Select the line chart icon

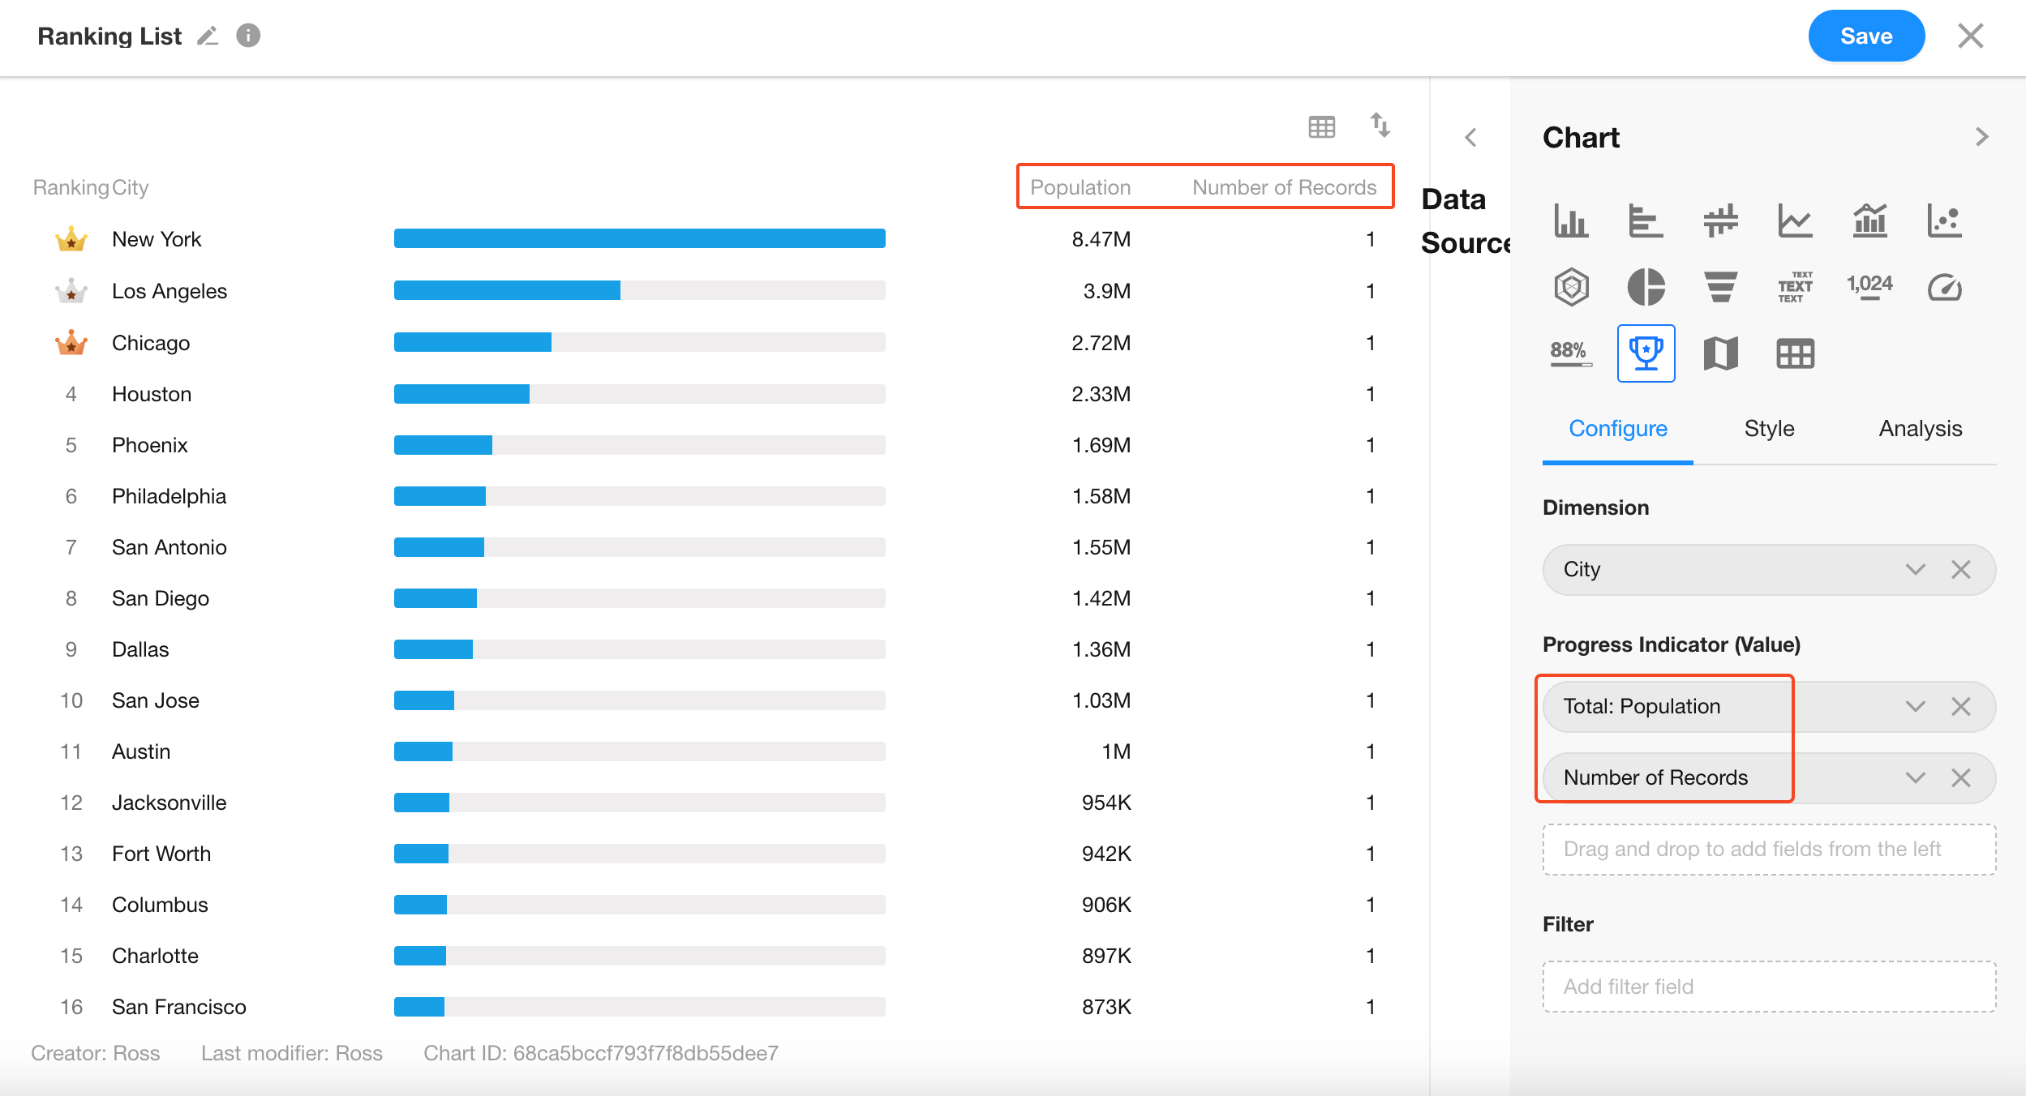[1795, 220]
